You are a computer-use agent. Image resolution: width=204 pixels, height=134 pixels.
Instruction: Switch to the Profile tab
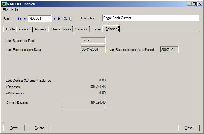(10, 29)
